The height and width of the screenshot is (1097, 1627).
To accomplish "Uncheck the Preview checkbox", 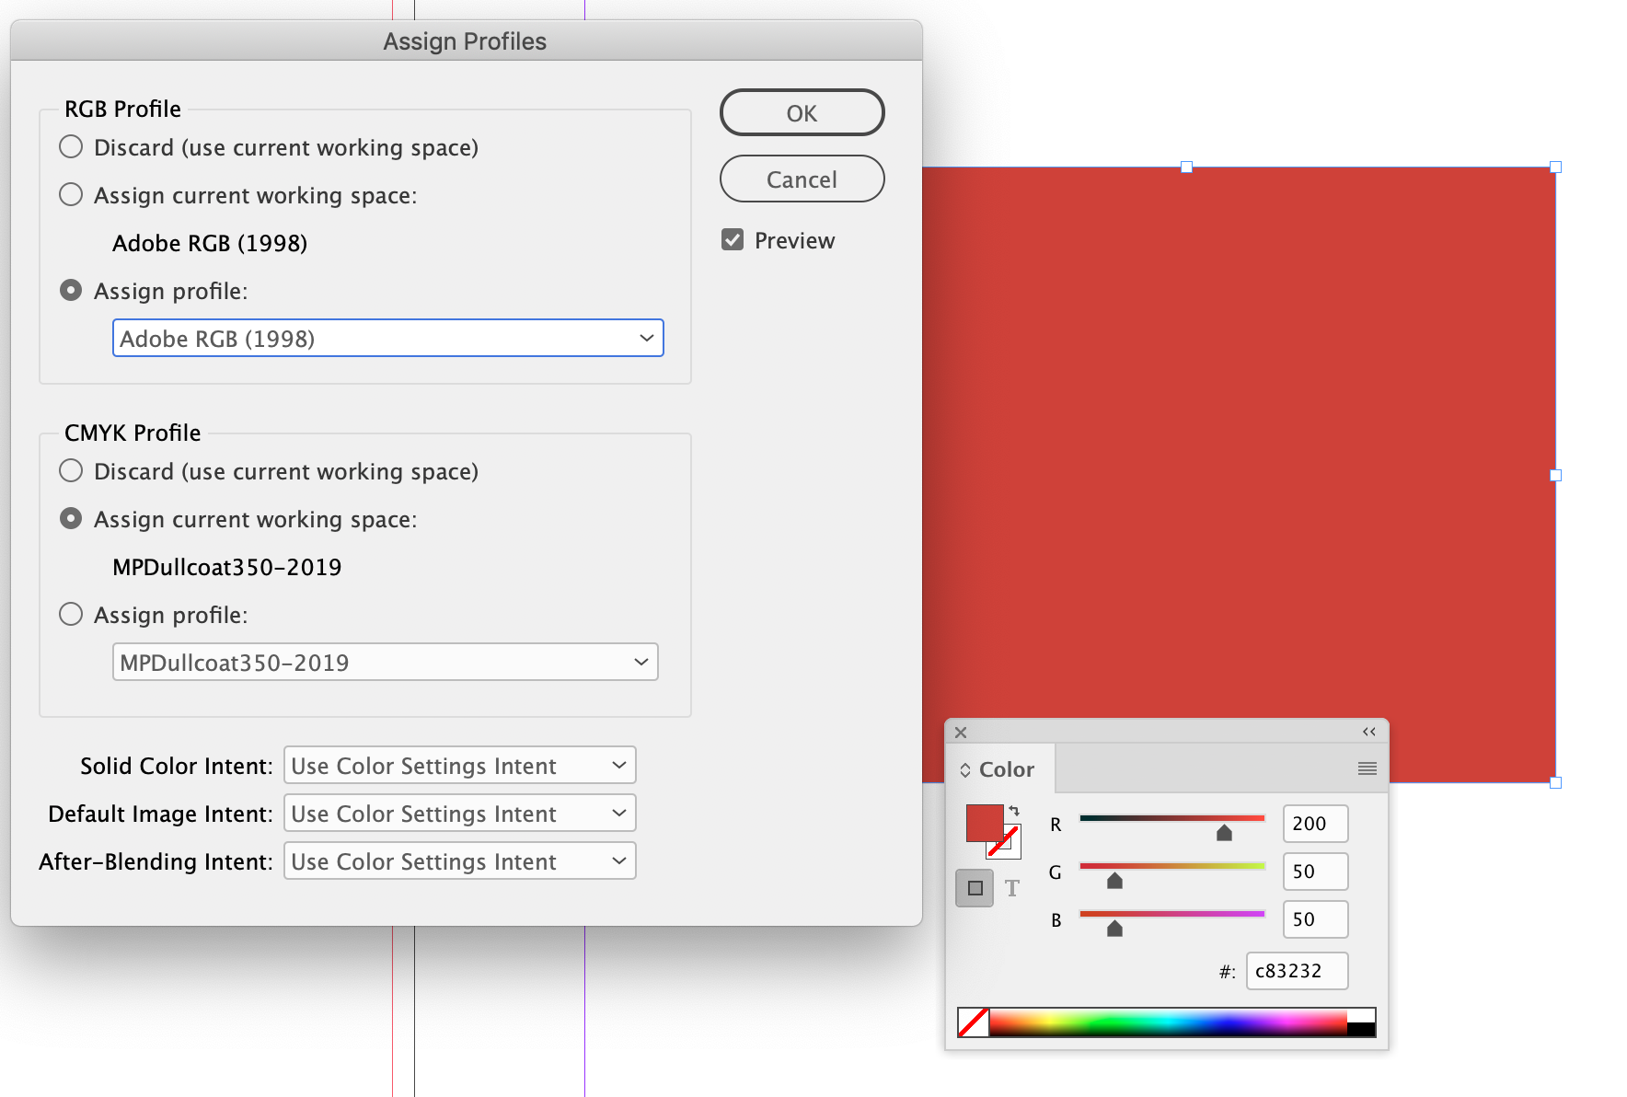I will [732, 239].
